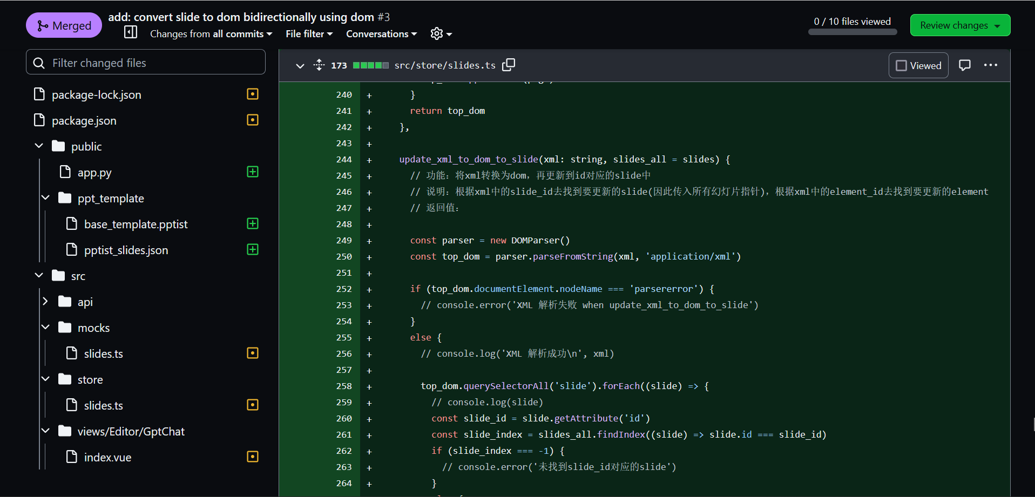Click the green added-file icon beside app.py
Image resolution: width=1035 pixels, height=497 pixels.
(x=252, y=172)
